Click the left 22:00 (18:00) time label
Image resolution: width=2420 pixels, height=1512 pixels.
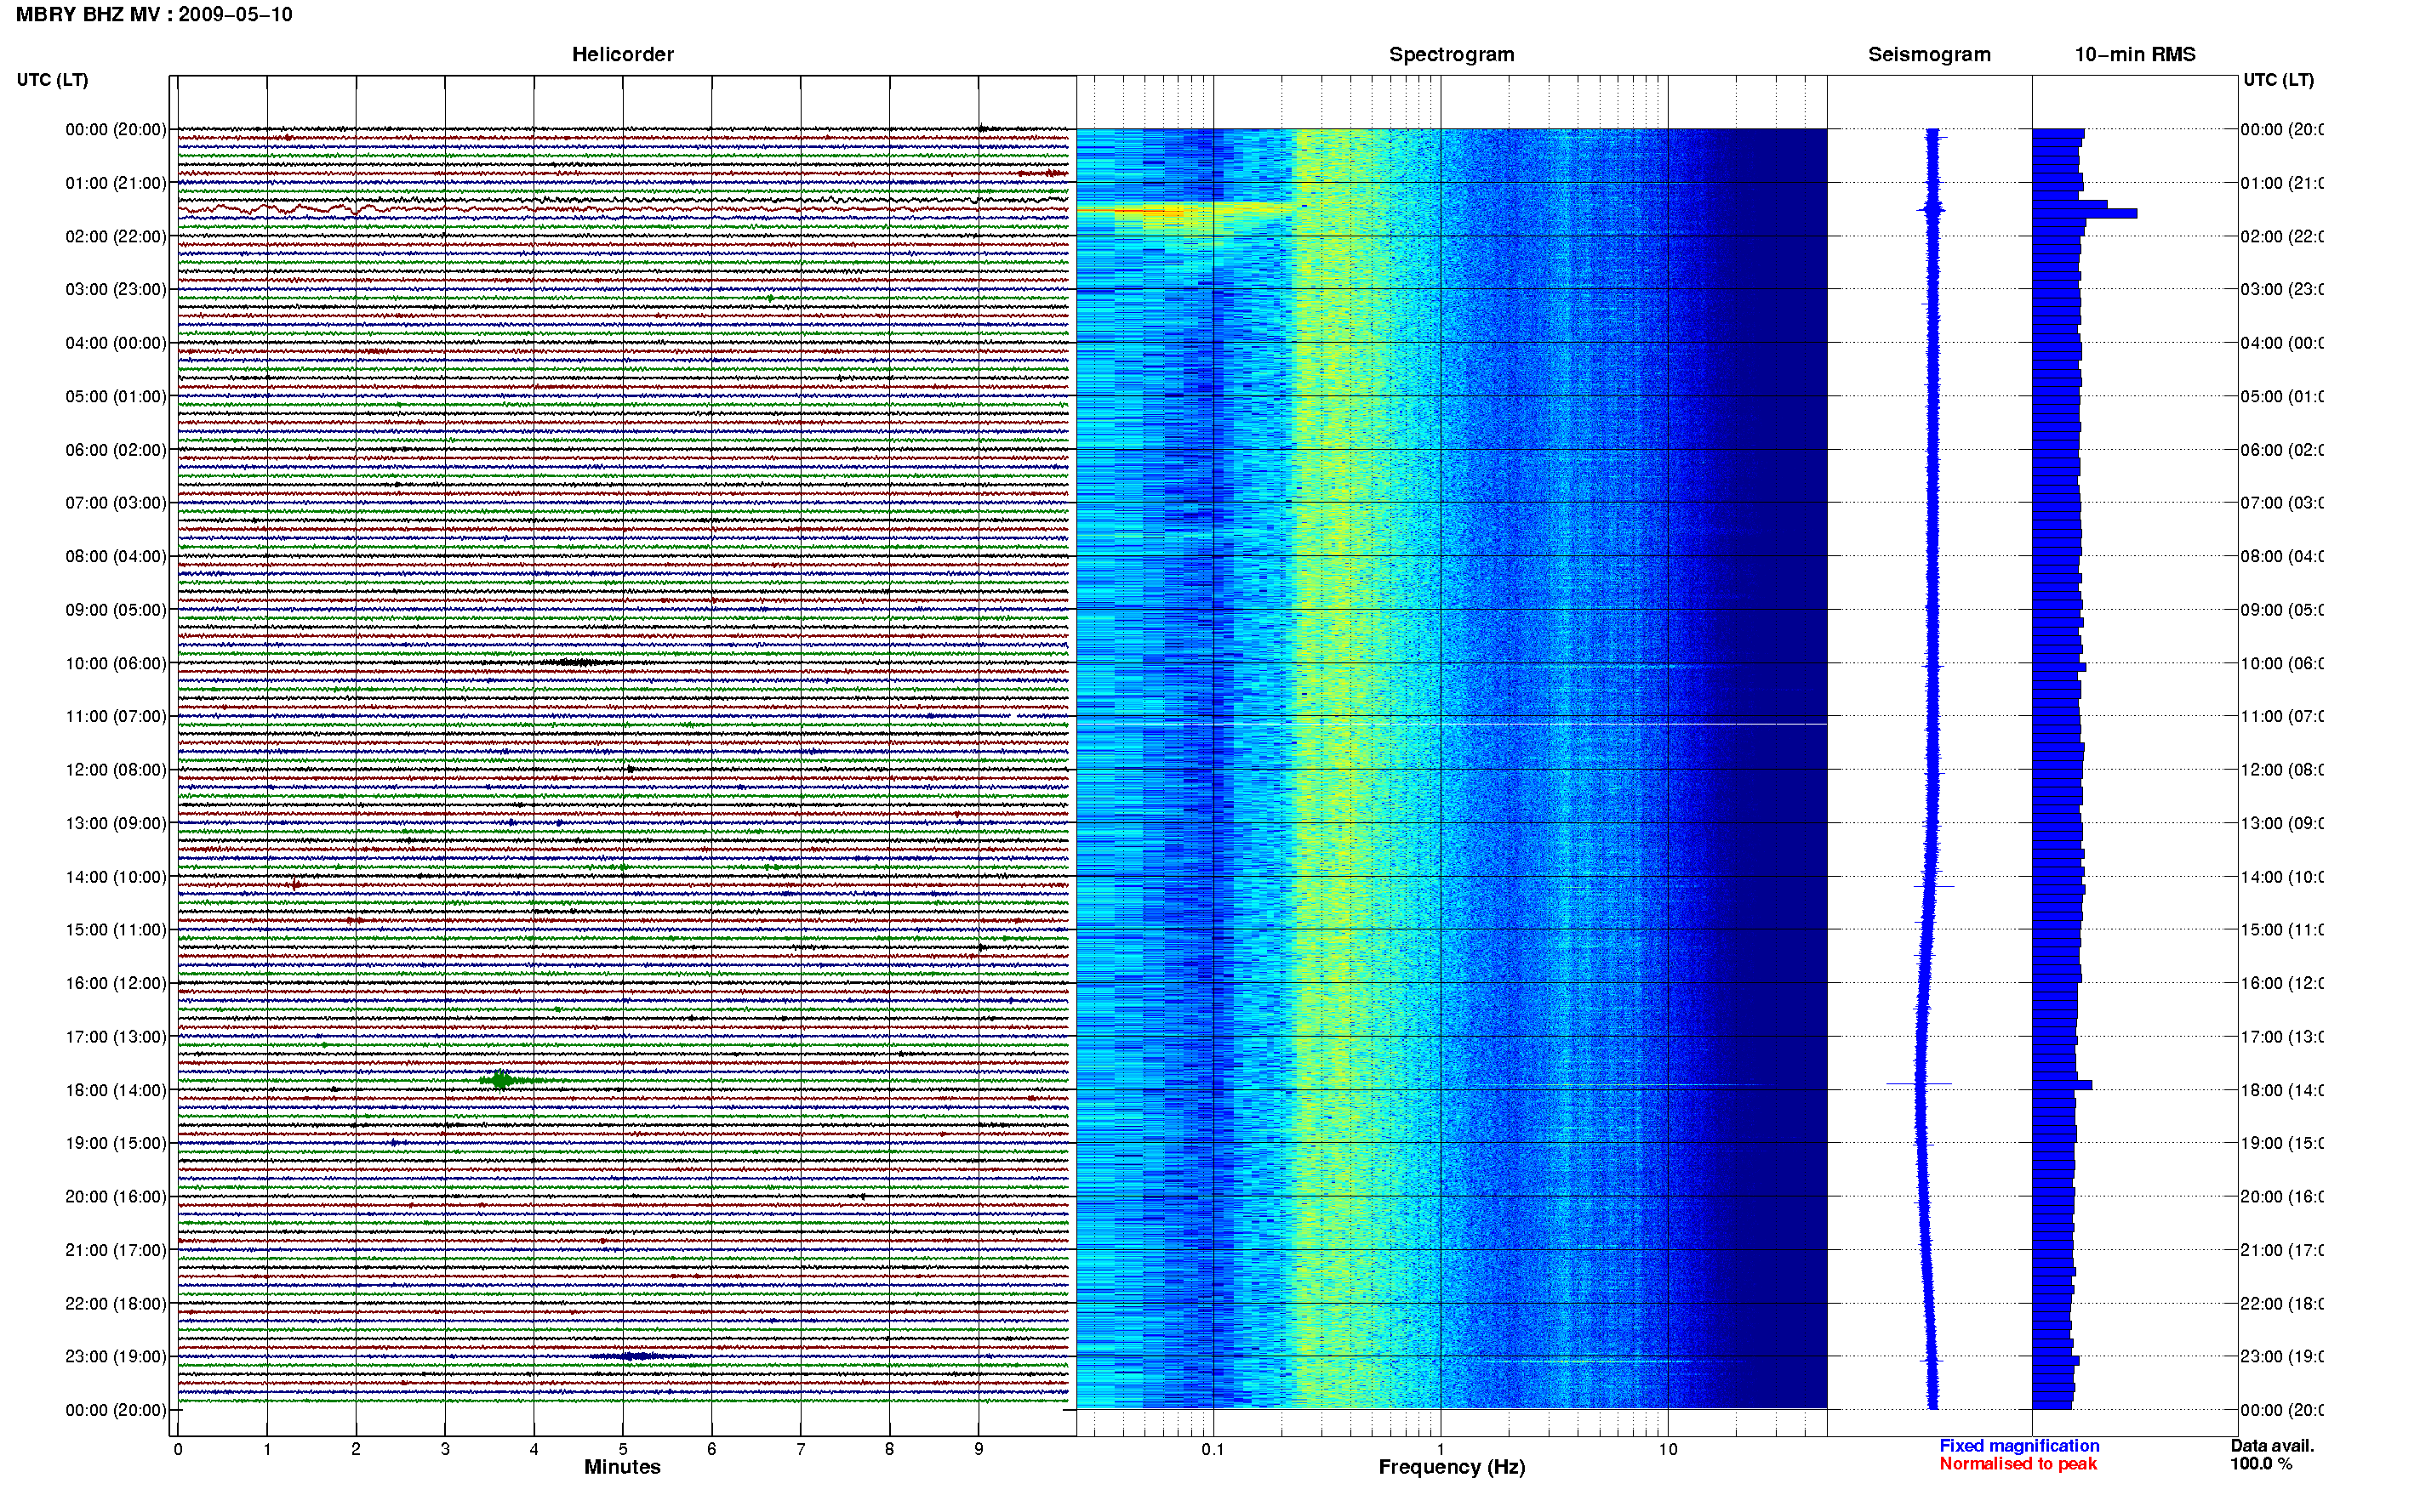(x=116, y=1304)
